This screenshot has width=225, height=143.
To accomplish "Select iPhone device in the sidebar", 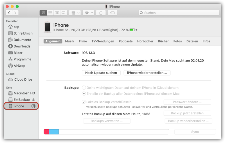I will pyautogui.click(x=21, y=106).
